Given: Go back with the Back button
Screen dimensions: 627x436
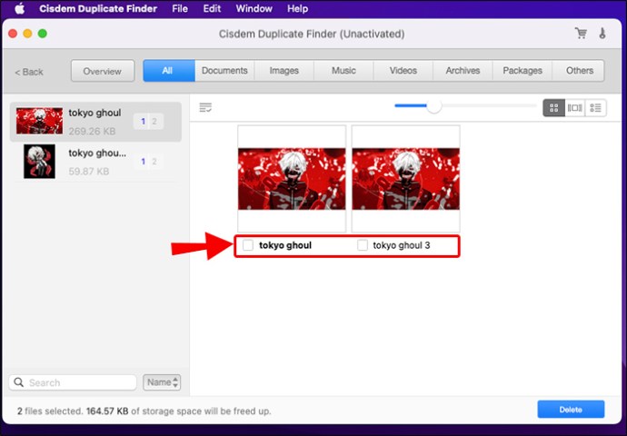Looking at the screenshot, I should pos(29,72).
